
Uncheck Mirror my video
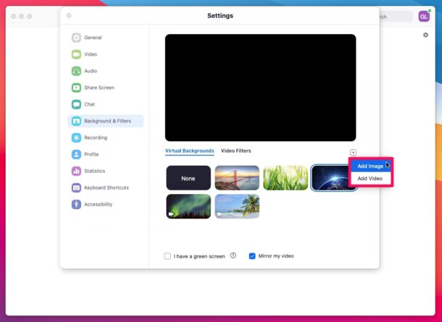(x=252, y=256)
